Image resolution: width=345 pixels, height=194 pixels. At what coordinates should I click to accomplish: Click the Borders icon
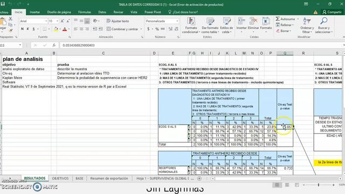pyautogui.click(x=44, y=29)
